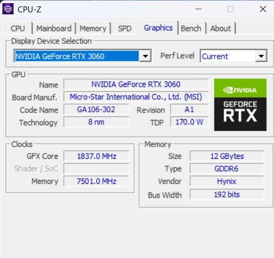274x258 pixels.
Task: Click the Code Name value 'GA106-302'
Action: [x=96, y=110]
